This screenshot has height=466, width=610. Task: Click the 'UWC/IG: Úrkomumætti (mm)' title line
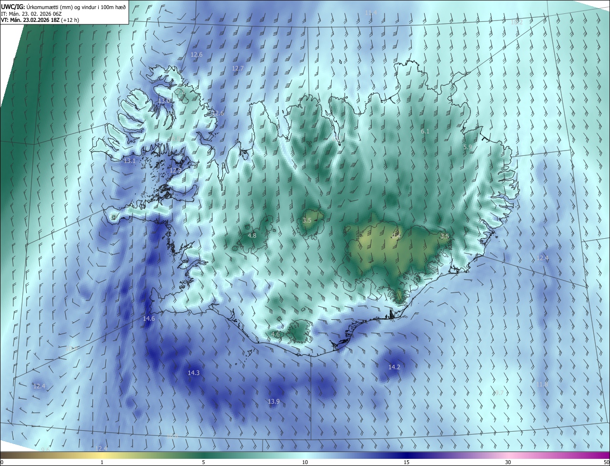[x=63, y=7]
